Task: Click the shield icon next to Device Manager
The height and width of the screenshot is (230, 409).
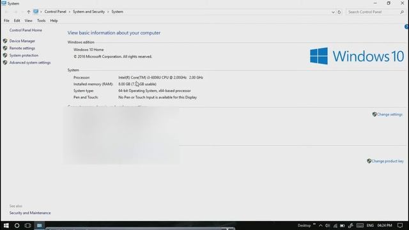Action: point(5,41)
